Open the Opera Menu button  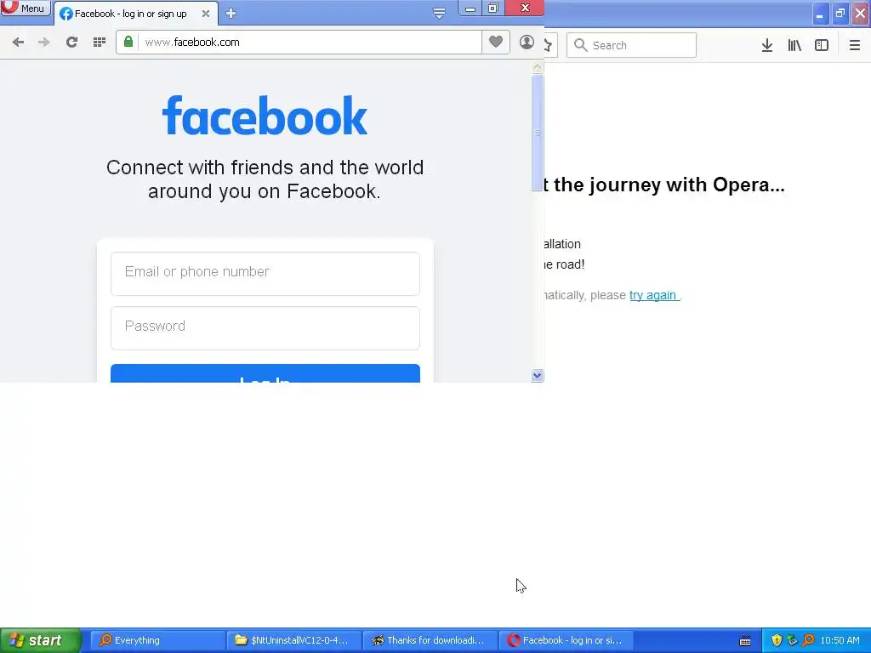click(x=25, y=9)
